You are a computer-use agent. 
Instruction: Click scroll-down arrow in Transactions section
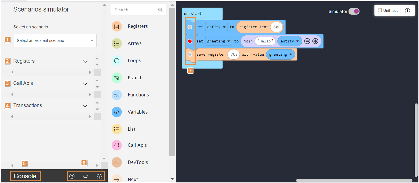[x=97, y=109]
